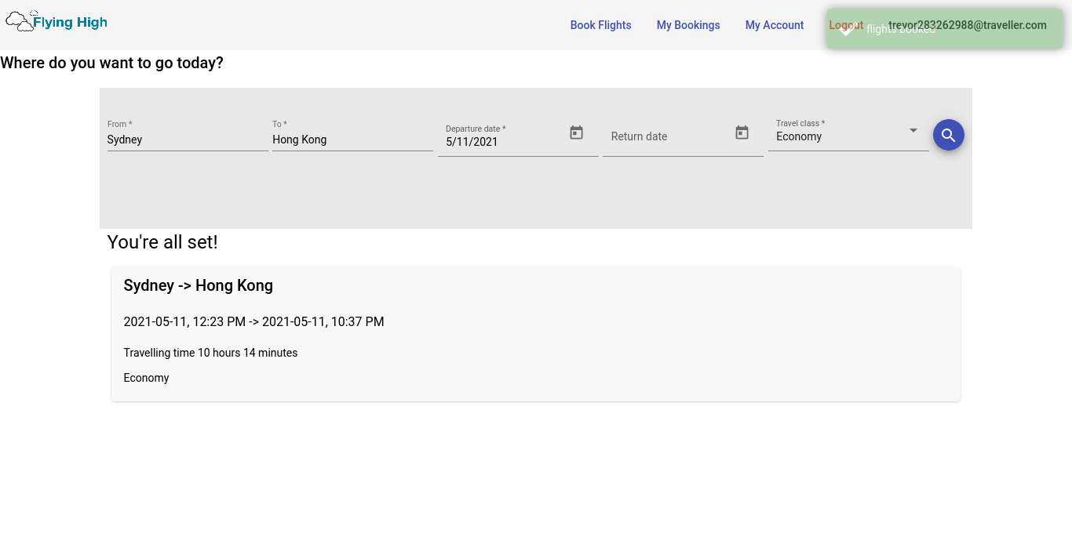
Task: Click the blue search flights button
Action: click(x=948, y=135)
